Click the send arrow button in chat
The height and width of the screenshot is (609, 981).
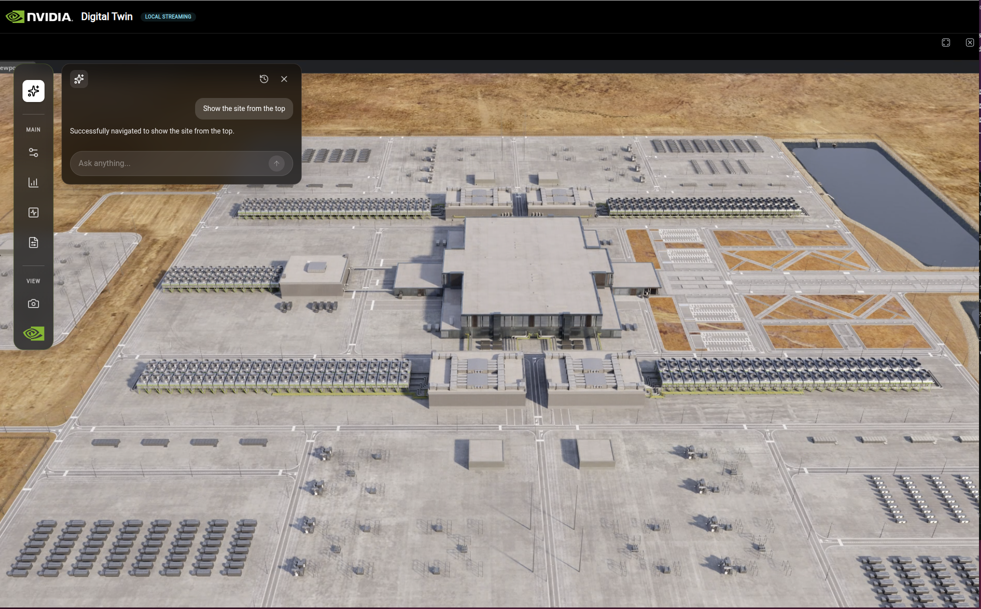(x=277, y=163)
